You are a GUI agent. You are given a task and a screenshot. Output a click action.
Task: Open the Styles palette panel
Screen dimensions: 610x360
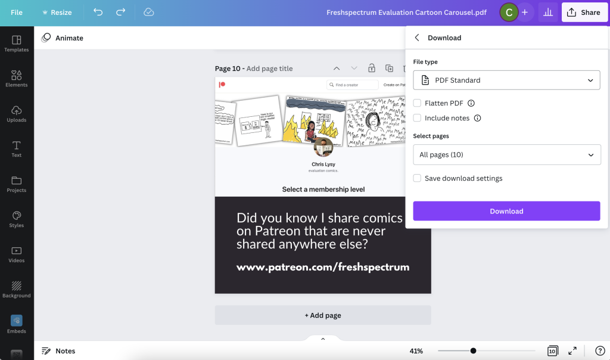coord(16,219)
